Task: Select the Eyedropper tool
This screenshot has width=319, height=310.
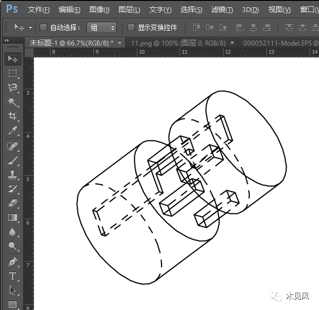Action: [x=13, y=130]
